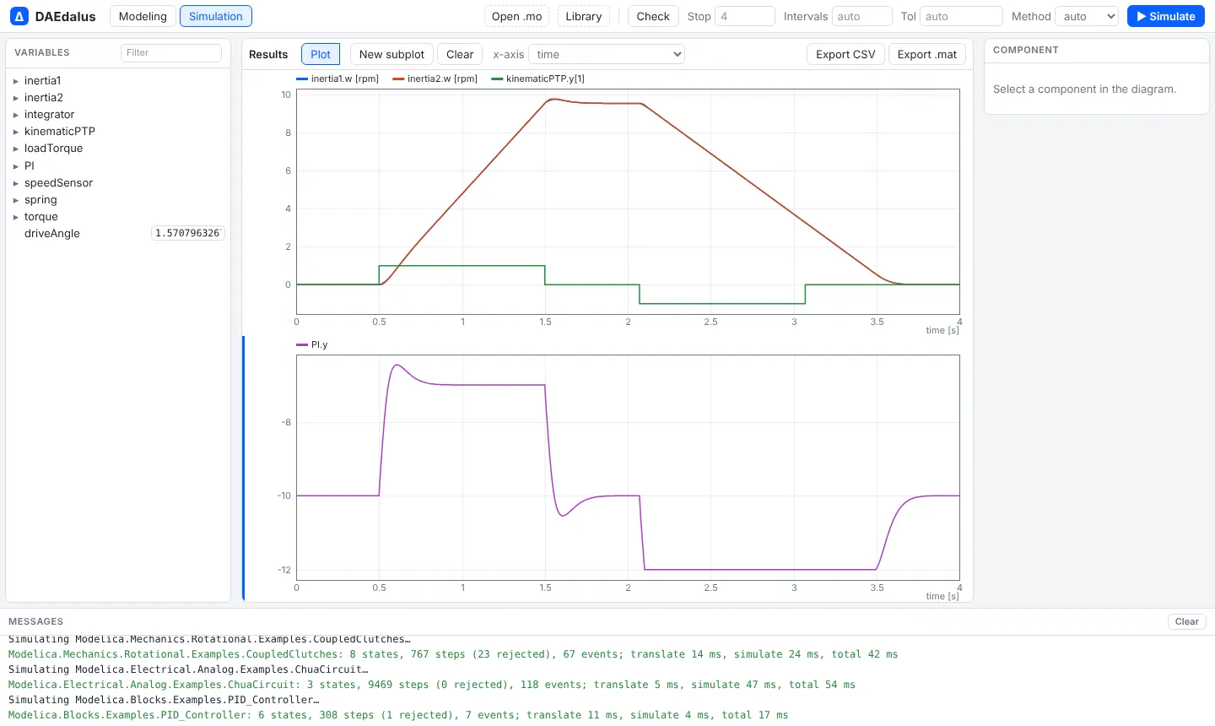Open a .mo file
1215x726 pixels.
pyautogui.click(x=516, y=16)
